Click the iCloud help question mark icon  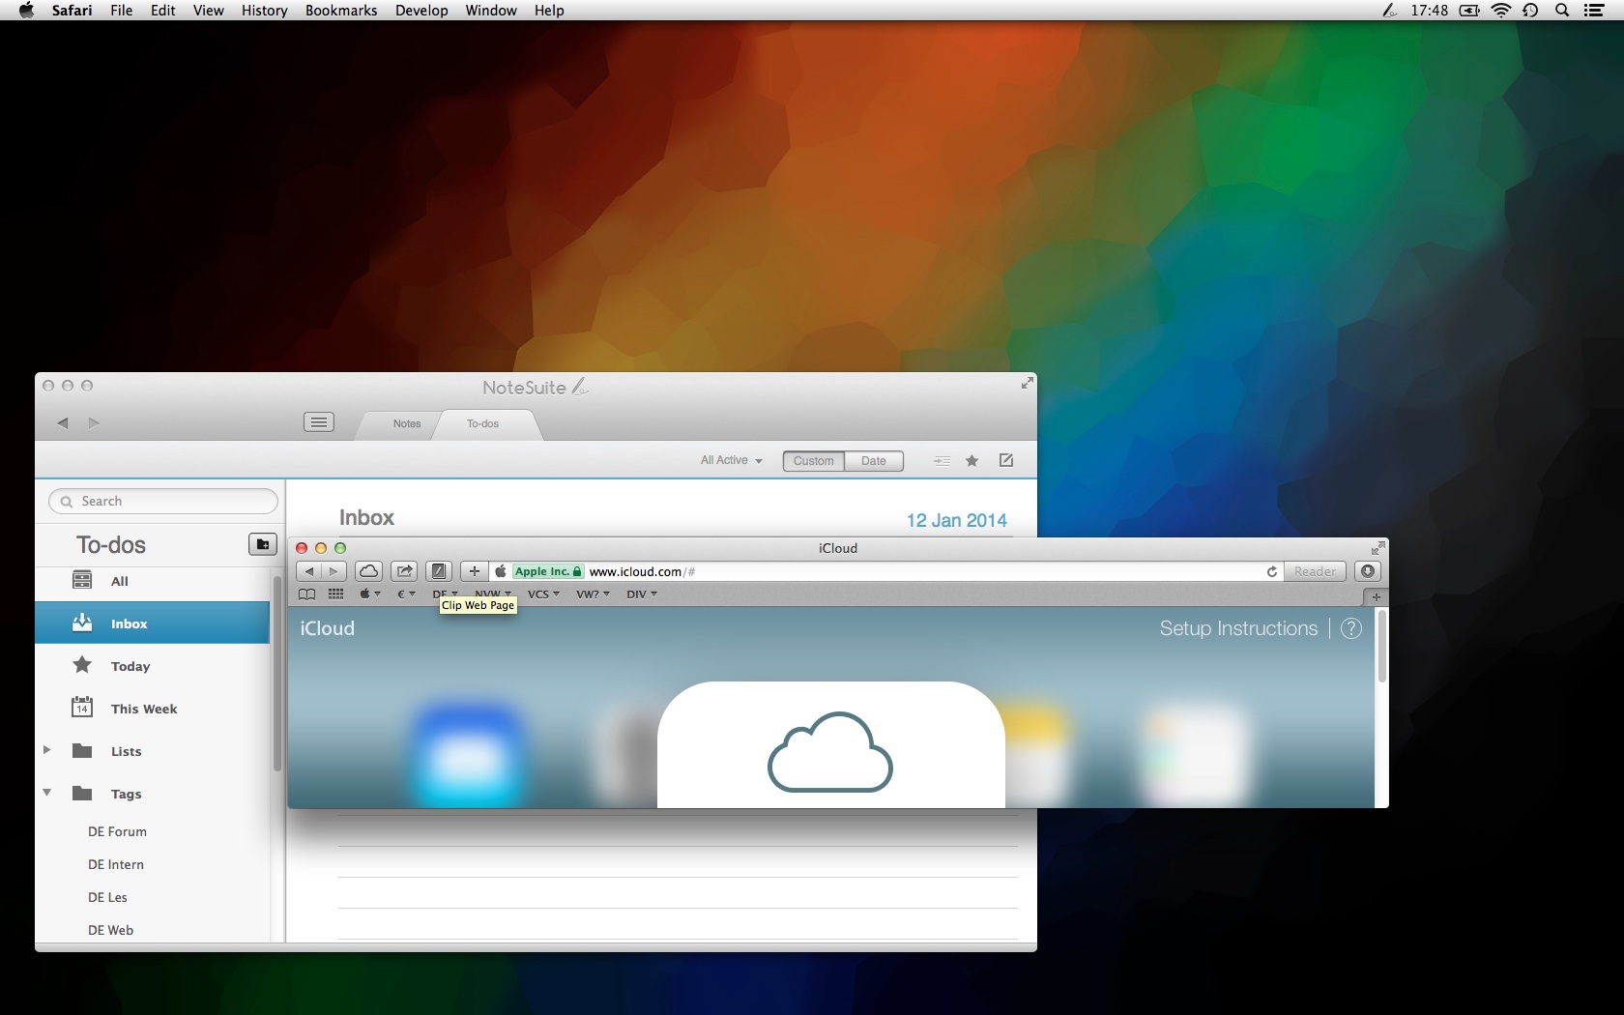(1351, 628)
